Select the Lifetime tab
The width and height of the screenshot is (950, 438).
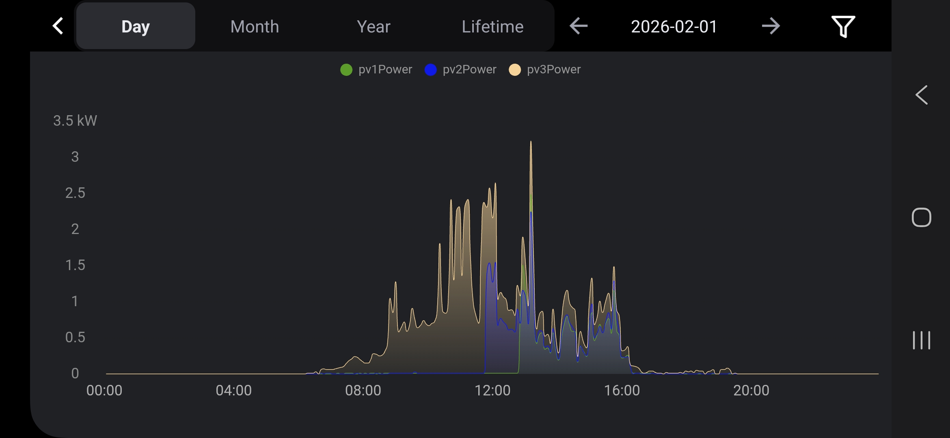click(492, 26)
